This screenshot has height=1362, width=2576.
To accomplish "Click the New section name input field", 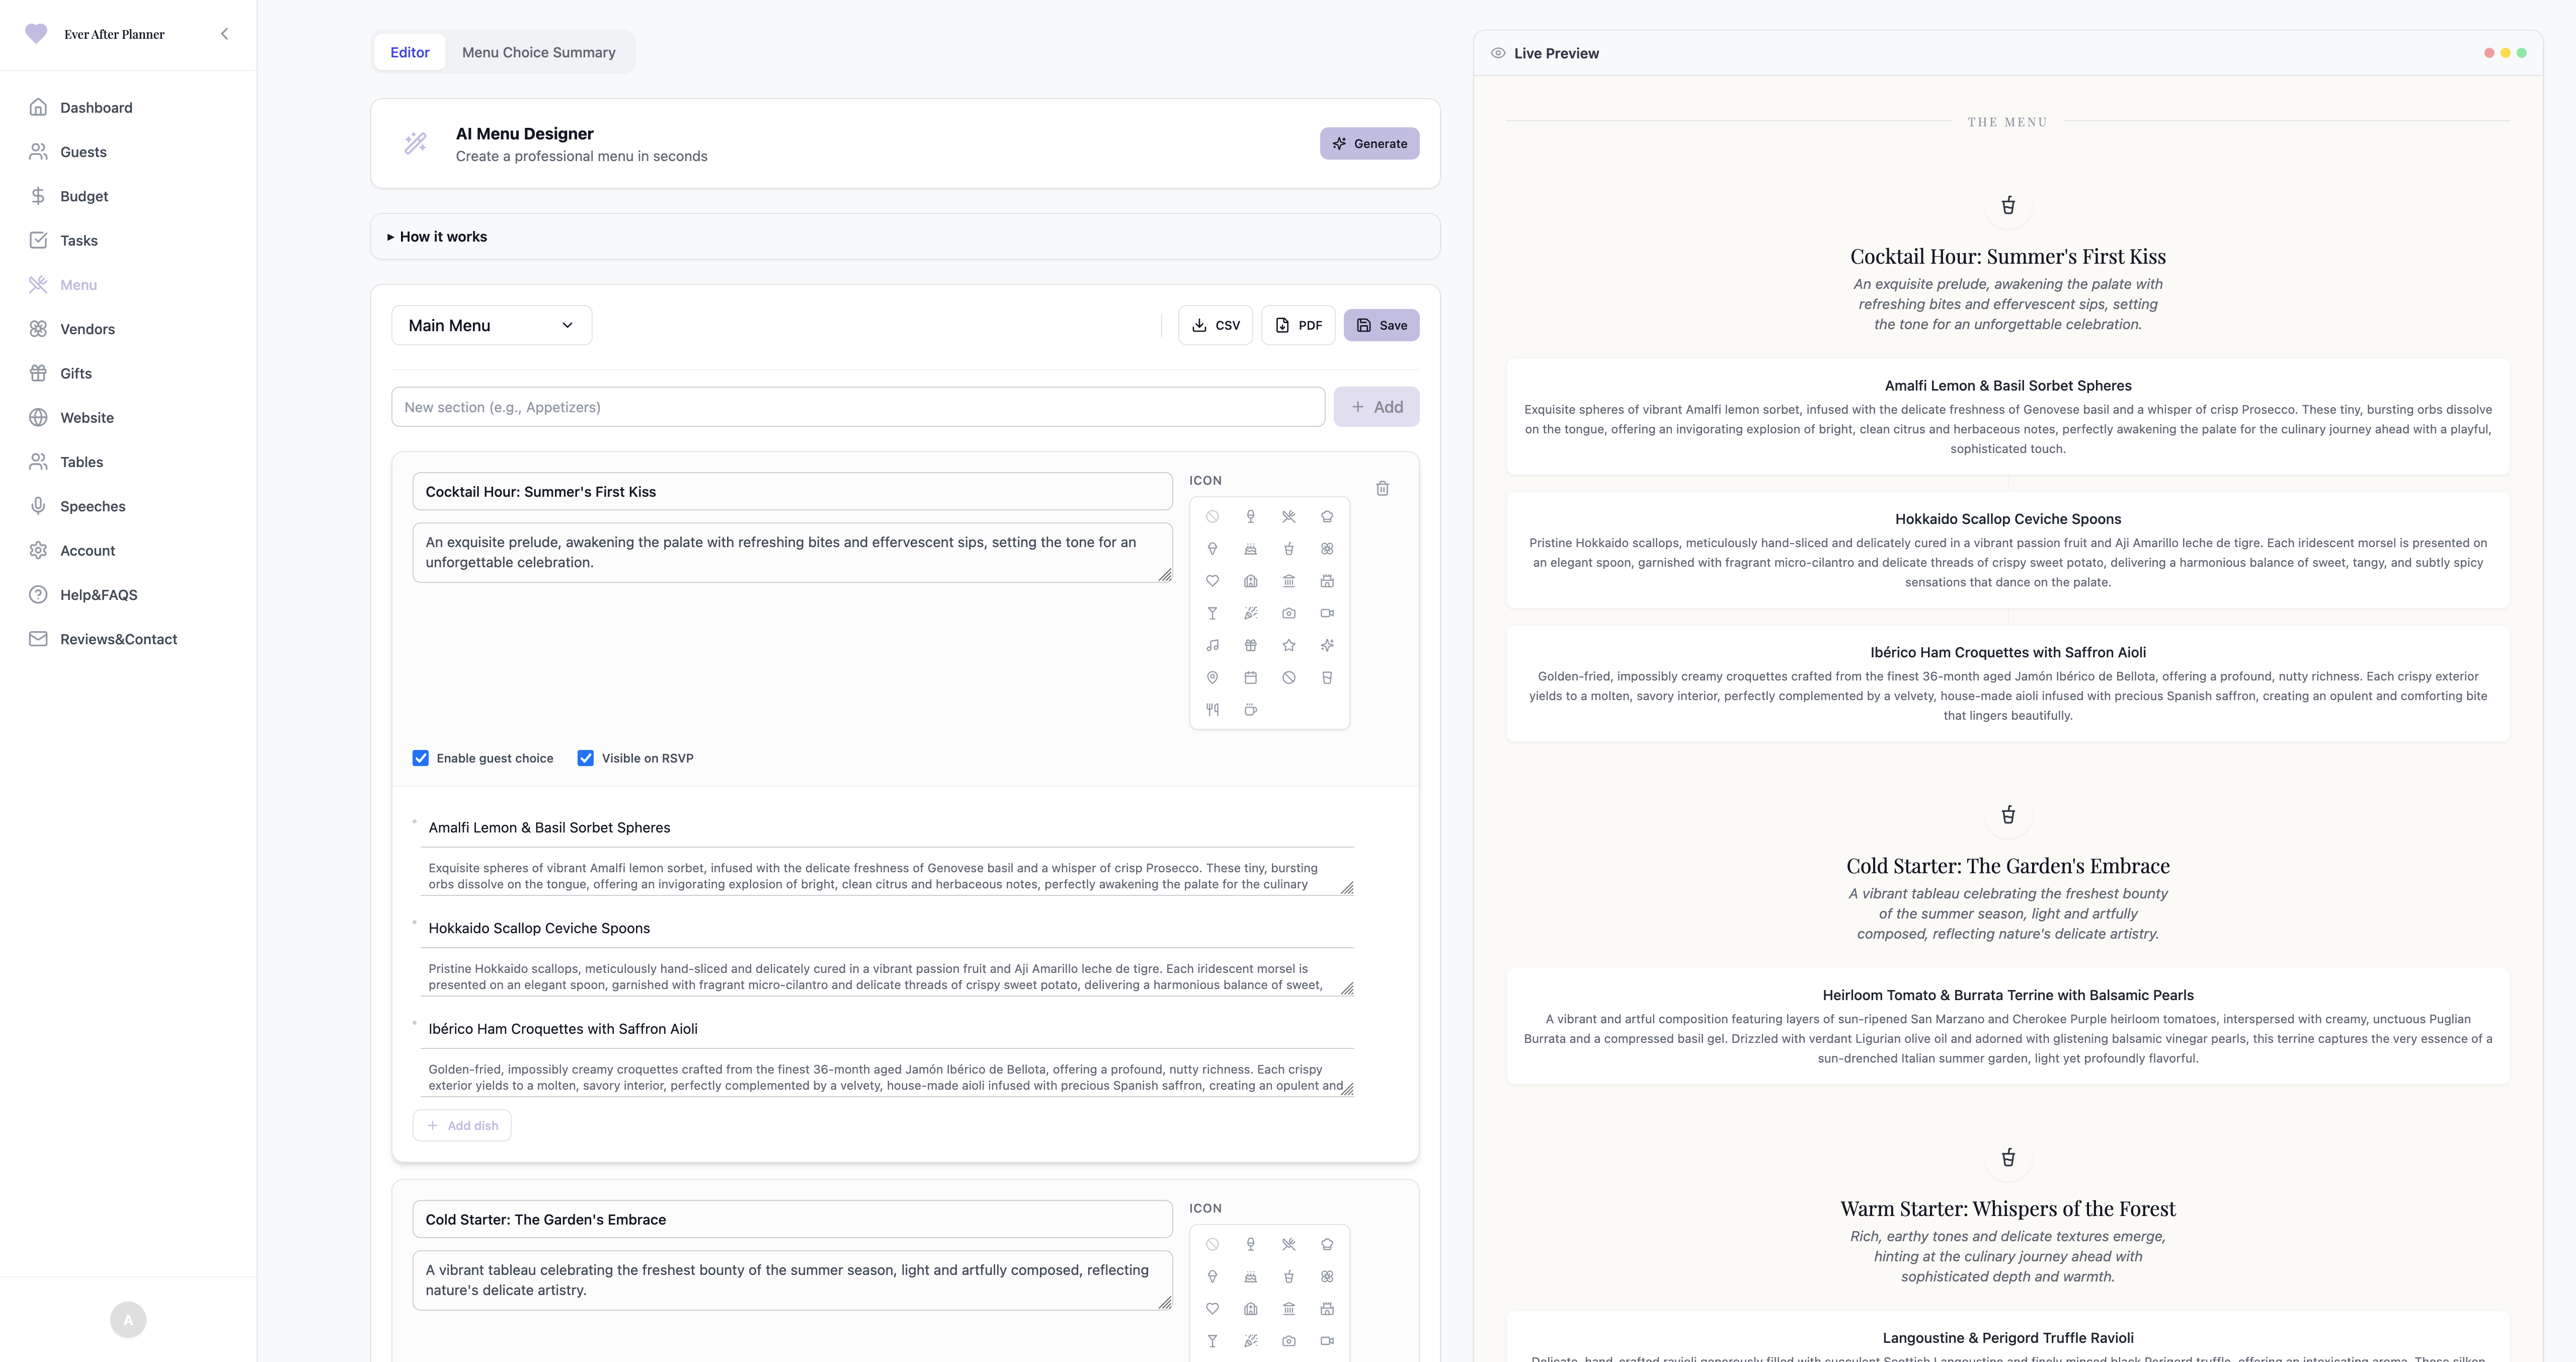I will click(x=858, y=407).
